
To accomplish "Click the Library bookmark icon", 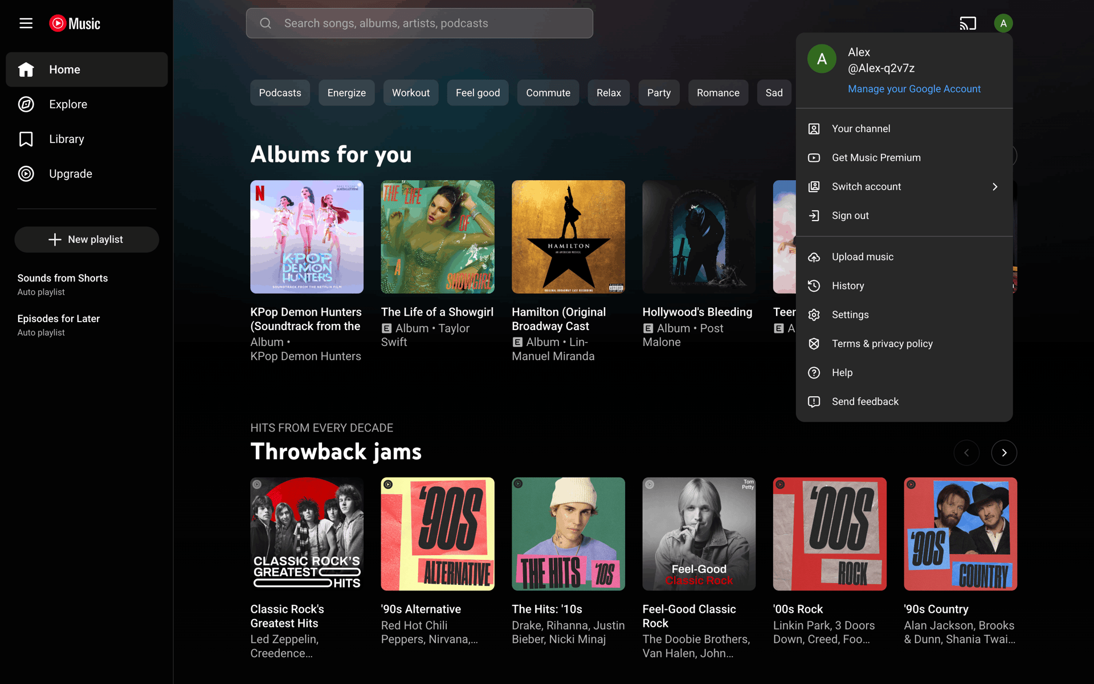I will (26, 139).
